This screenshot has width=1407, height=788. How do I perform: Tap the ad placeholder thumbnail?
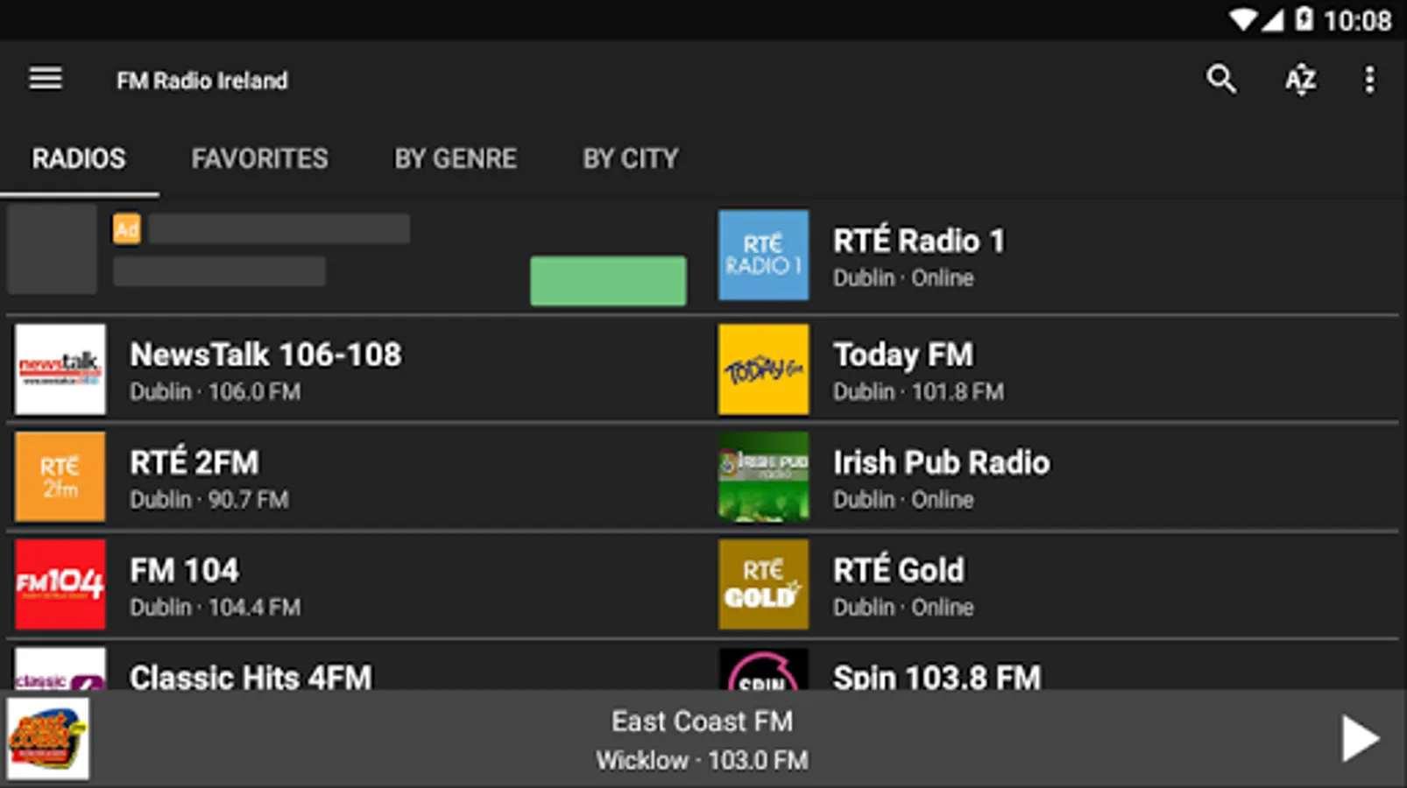(53, 249)
